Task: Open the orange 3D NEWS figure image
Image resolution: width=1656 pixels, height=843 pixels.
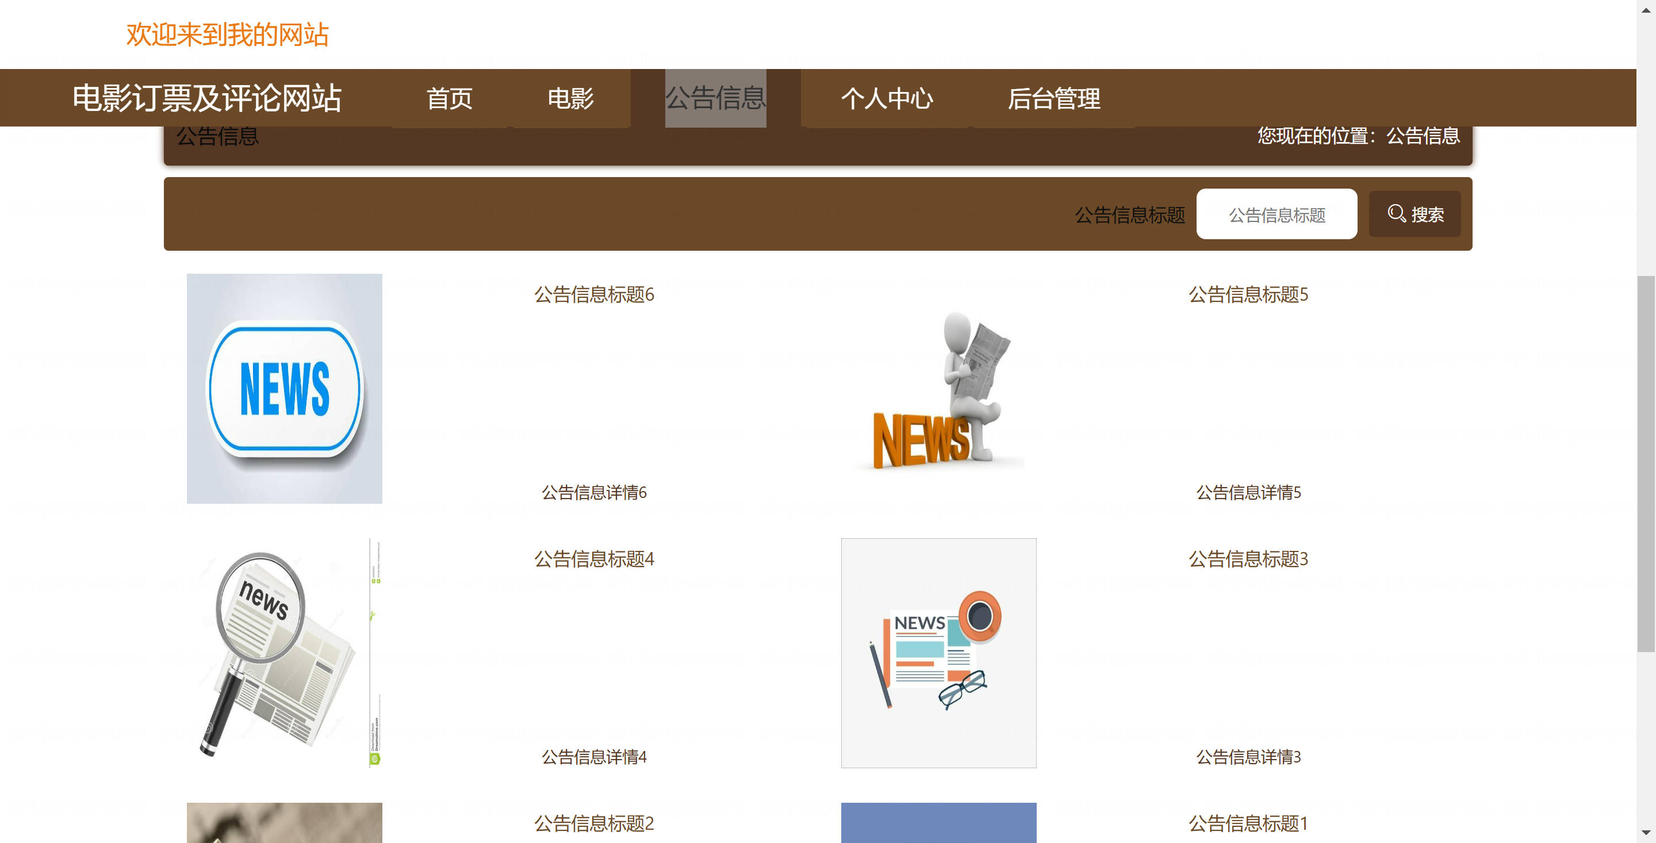Action: pyautogui.click(x=938, y=388)
